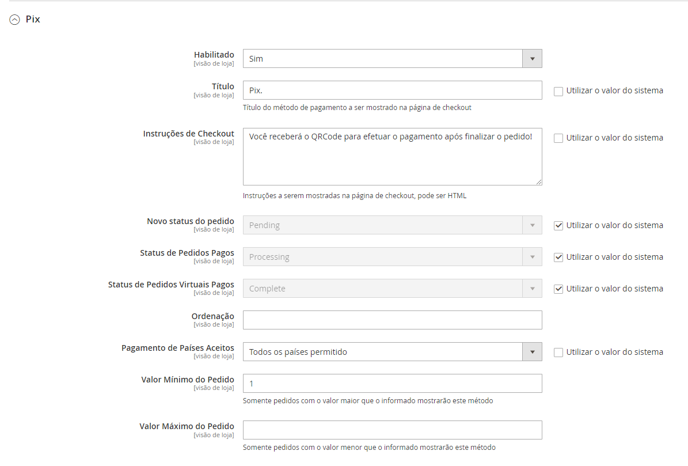This screenshot has width=688, height=466.
Task: Toggle system value checkbox for Instruções de Checkout
Action: [x=558, y=138]
